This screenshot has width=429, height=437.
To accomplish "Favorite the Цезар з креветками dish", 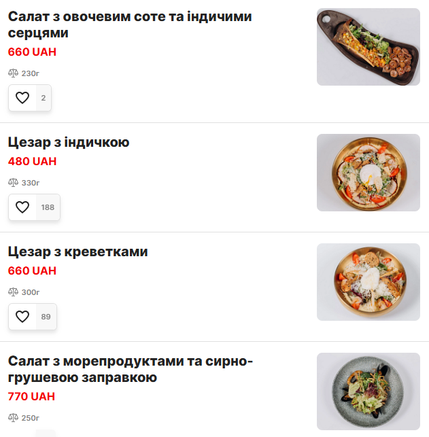I will [22, 317].
